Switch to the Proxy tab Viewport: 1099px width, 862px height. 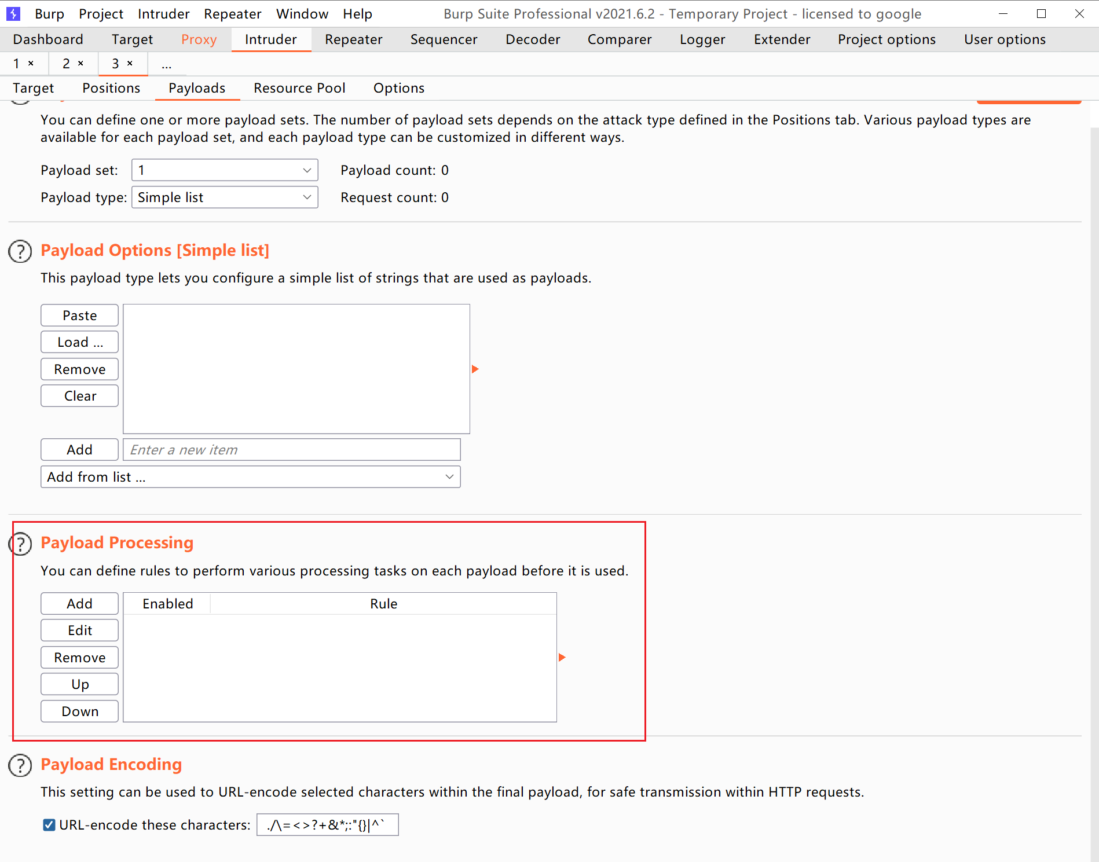pyautogui.click(x=199, y=39)
